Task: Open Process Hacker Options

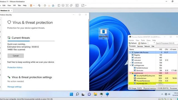Action: [142, 43]
